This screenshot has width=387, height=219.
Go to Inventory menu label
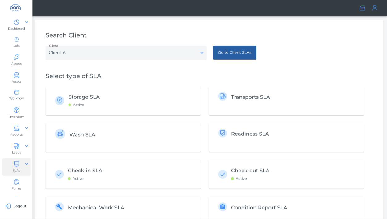[16, 117]
